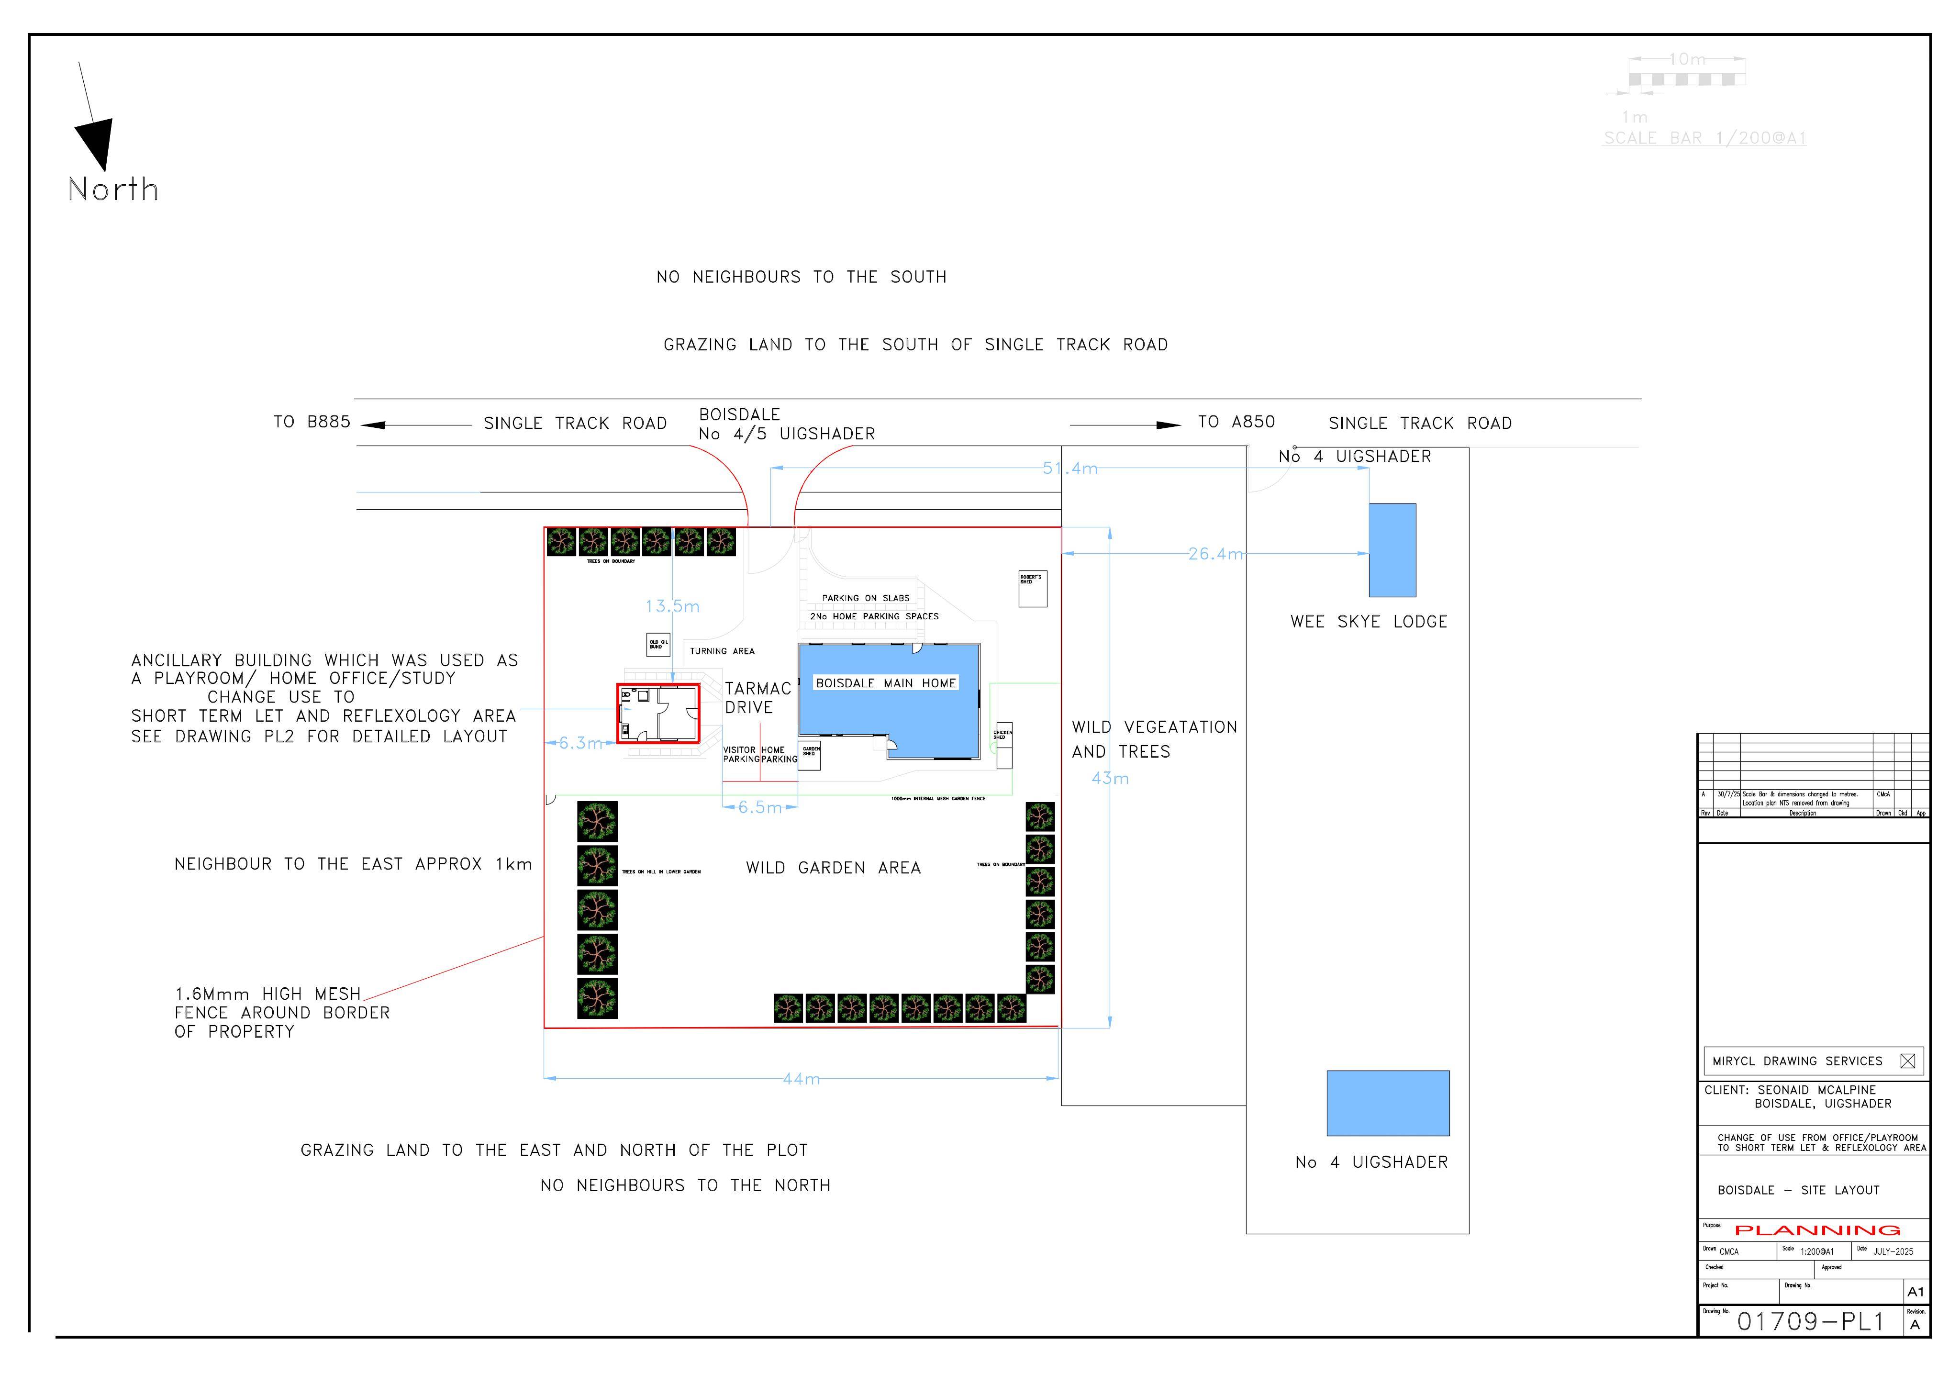Click the crossed box beside MIRYCL DRAWING SERVICES

click(1908, 1061)
